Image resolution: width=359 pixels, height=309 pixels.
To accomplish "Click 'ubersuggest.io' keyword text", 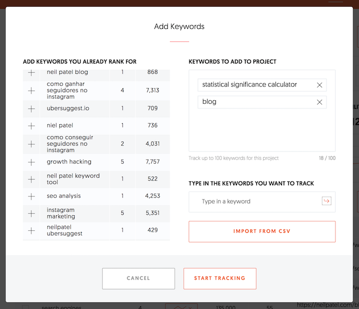I will (x=68, y=108).
